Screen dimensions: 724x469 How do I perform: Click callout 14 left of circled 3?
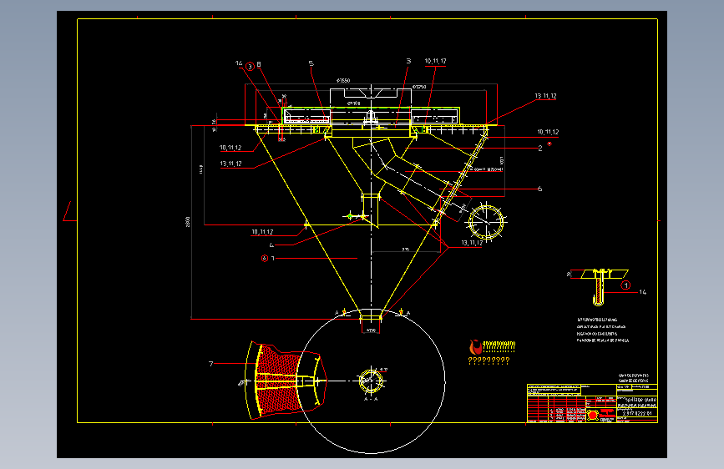click(239, 63)
